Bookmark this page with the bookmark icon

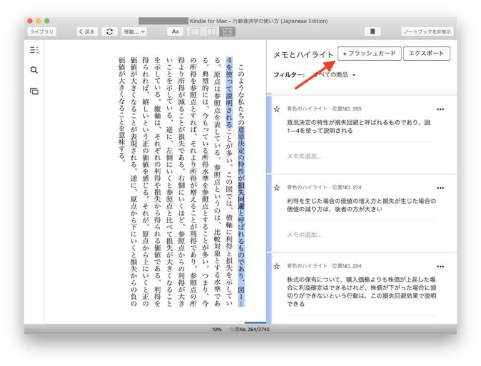(373, 31)
